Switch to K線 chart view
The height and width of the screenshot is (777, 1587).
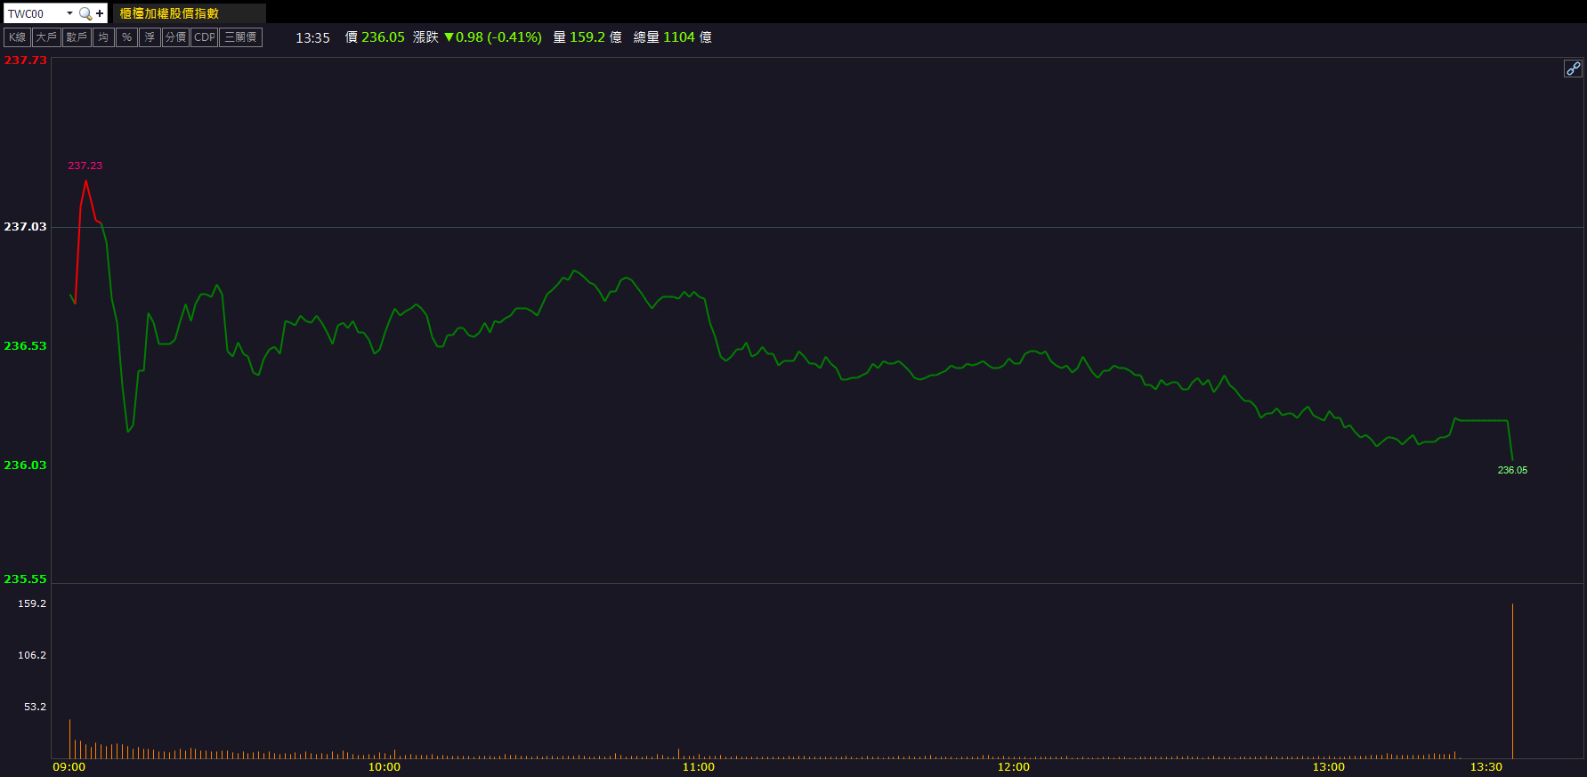pos(18,37)
